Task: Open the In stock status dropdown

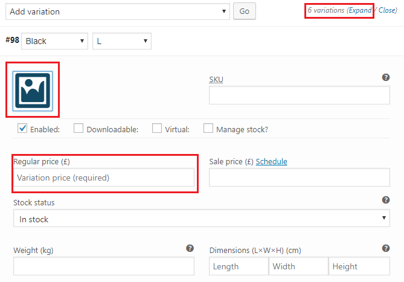Action: coord(202,218)
